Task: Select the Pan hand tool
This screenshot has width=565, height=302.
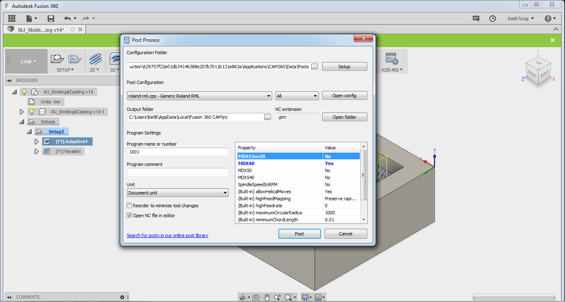Action: [267, 297]
